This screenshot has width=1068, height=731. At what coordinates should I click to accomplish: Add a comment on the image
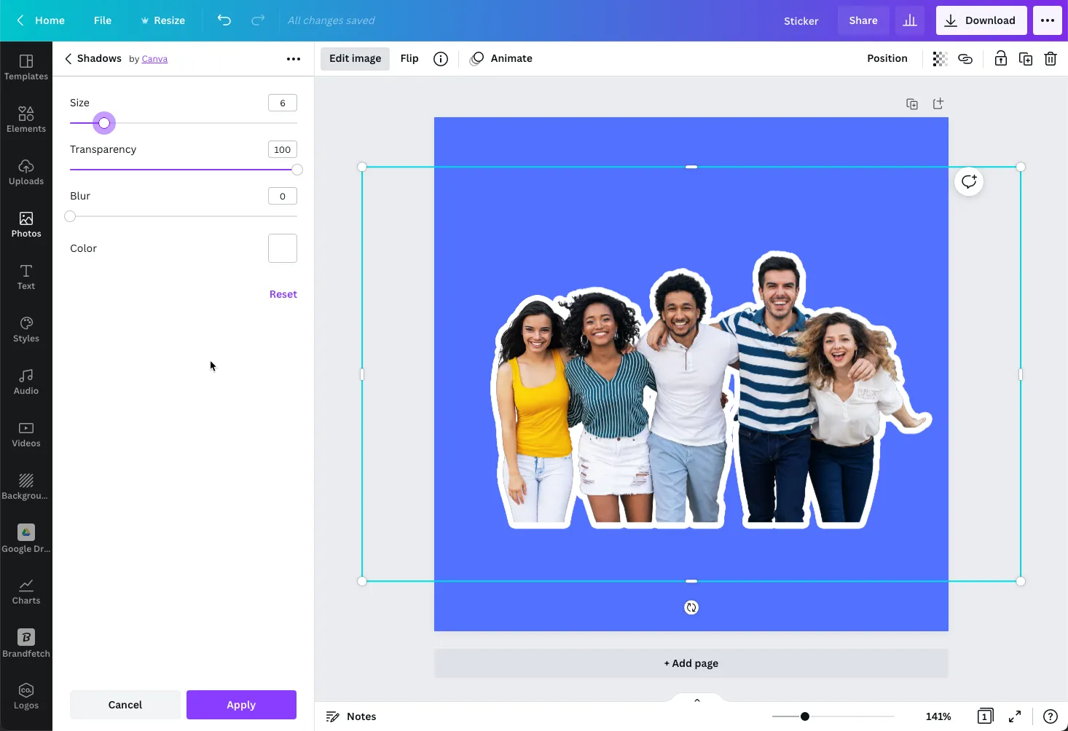pos(968,181)
